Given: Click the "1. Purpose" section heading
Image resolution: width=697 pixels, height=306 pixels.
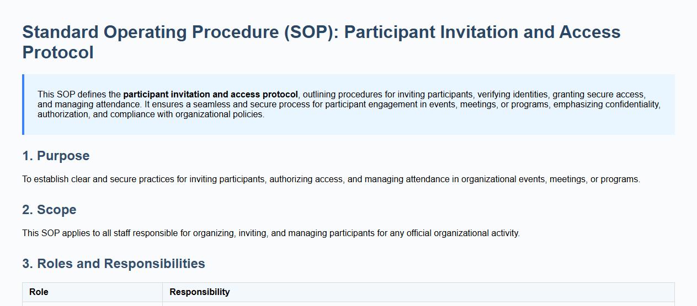Looking at the screenshot, I should click(x=56, y=156).
